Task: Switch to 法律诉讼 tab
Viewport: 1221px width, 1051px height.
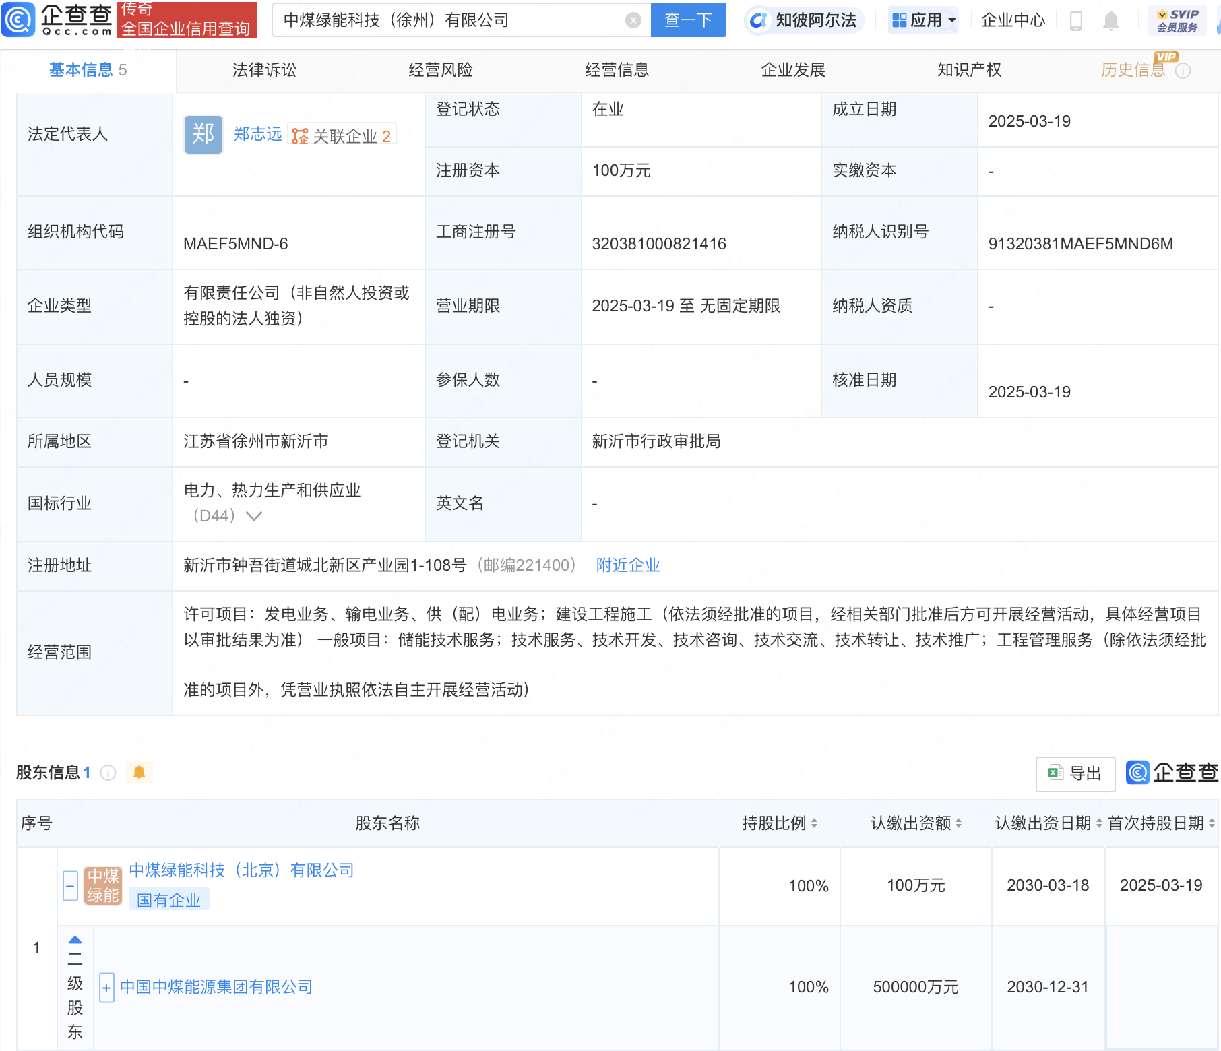Action: (x=264, y=70)
